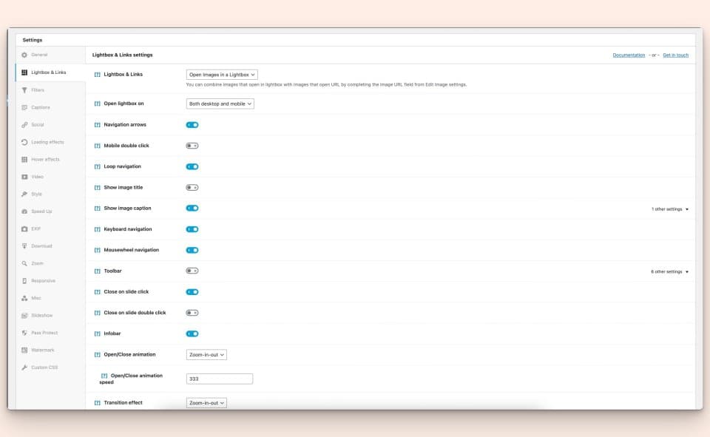The height and width of the screenshot is (437, 710).
Task: Open the Open/Close animation dropdown
Action: [206, 355]
